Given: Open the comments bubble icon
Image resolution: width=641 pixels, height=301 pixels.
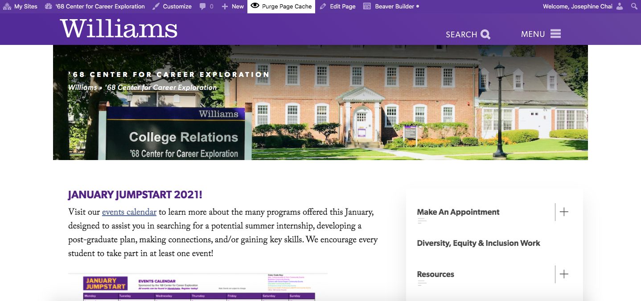Looking at the screenshot, I should click(x=203, y=7).
